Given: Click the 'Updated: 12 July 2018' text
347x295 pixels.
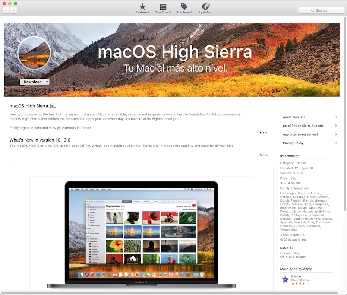Looking at the screenshot, I should point(296,168).
